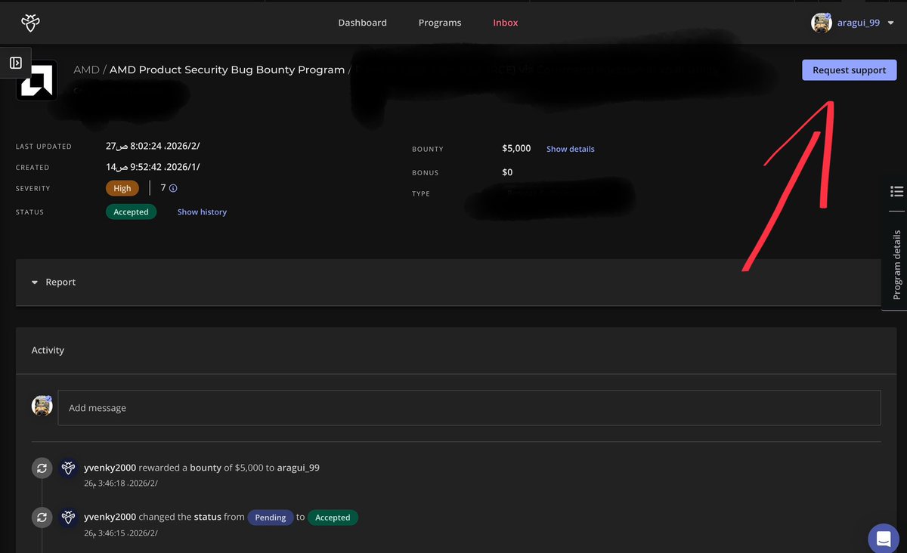Open the Program details side tab
Screen dimensions: 907x553
(x=897, y=264)
